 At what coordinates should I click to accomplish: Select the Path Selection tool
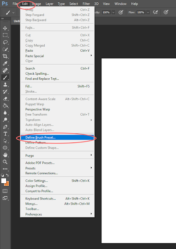pos(5,141)
